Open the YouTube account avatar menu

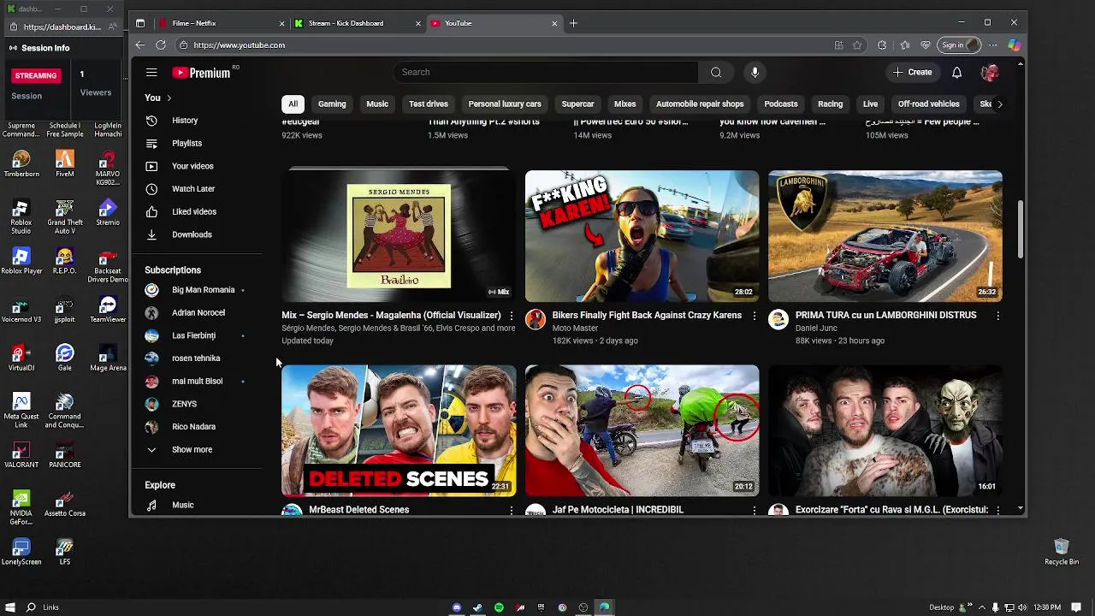pos(990,73)
